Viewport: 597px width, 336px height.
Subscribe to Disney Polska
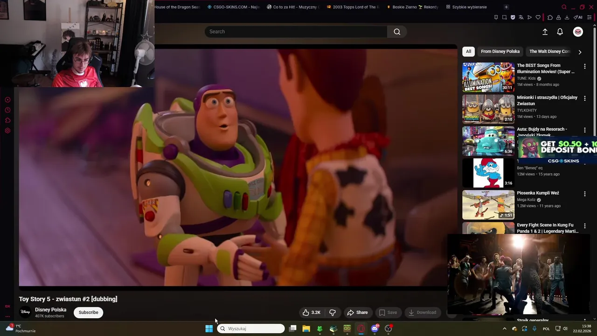(89, 313)
